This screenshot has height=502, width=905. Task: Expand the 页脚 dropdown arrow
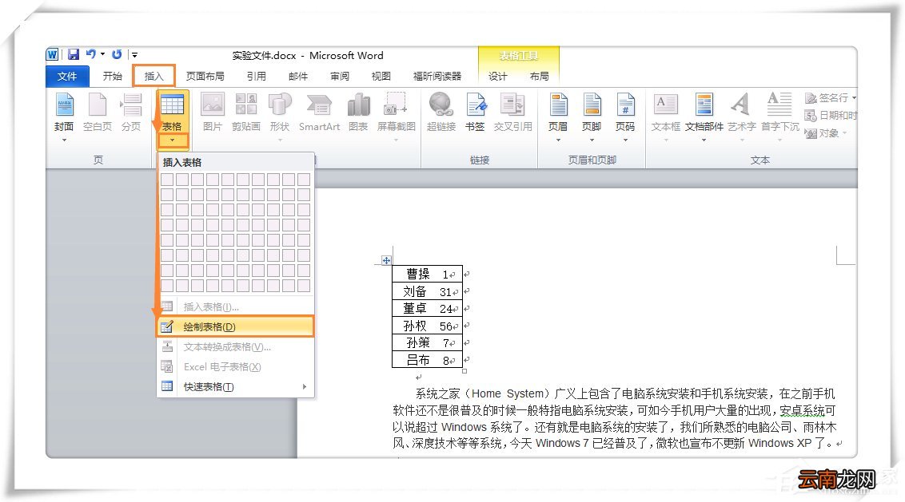[x=592, y=140]
